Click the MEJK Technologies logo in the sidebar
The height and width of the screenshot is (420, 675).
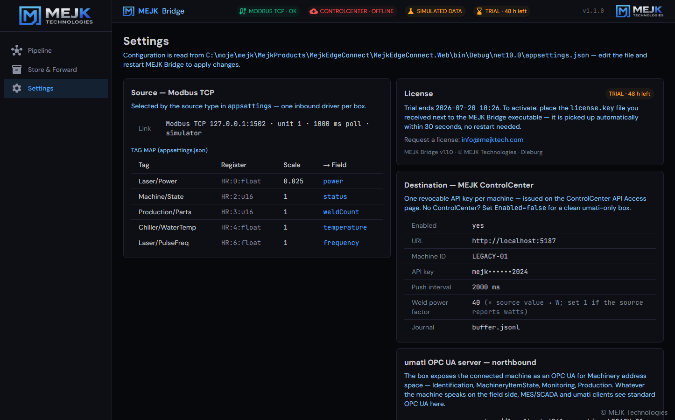[x=56, y=15]
